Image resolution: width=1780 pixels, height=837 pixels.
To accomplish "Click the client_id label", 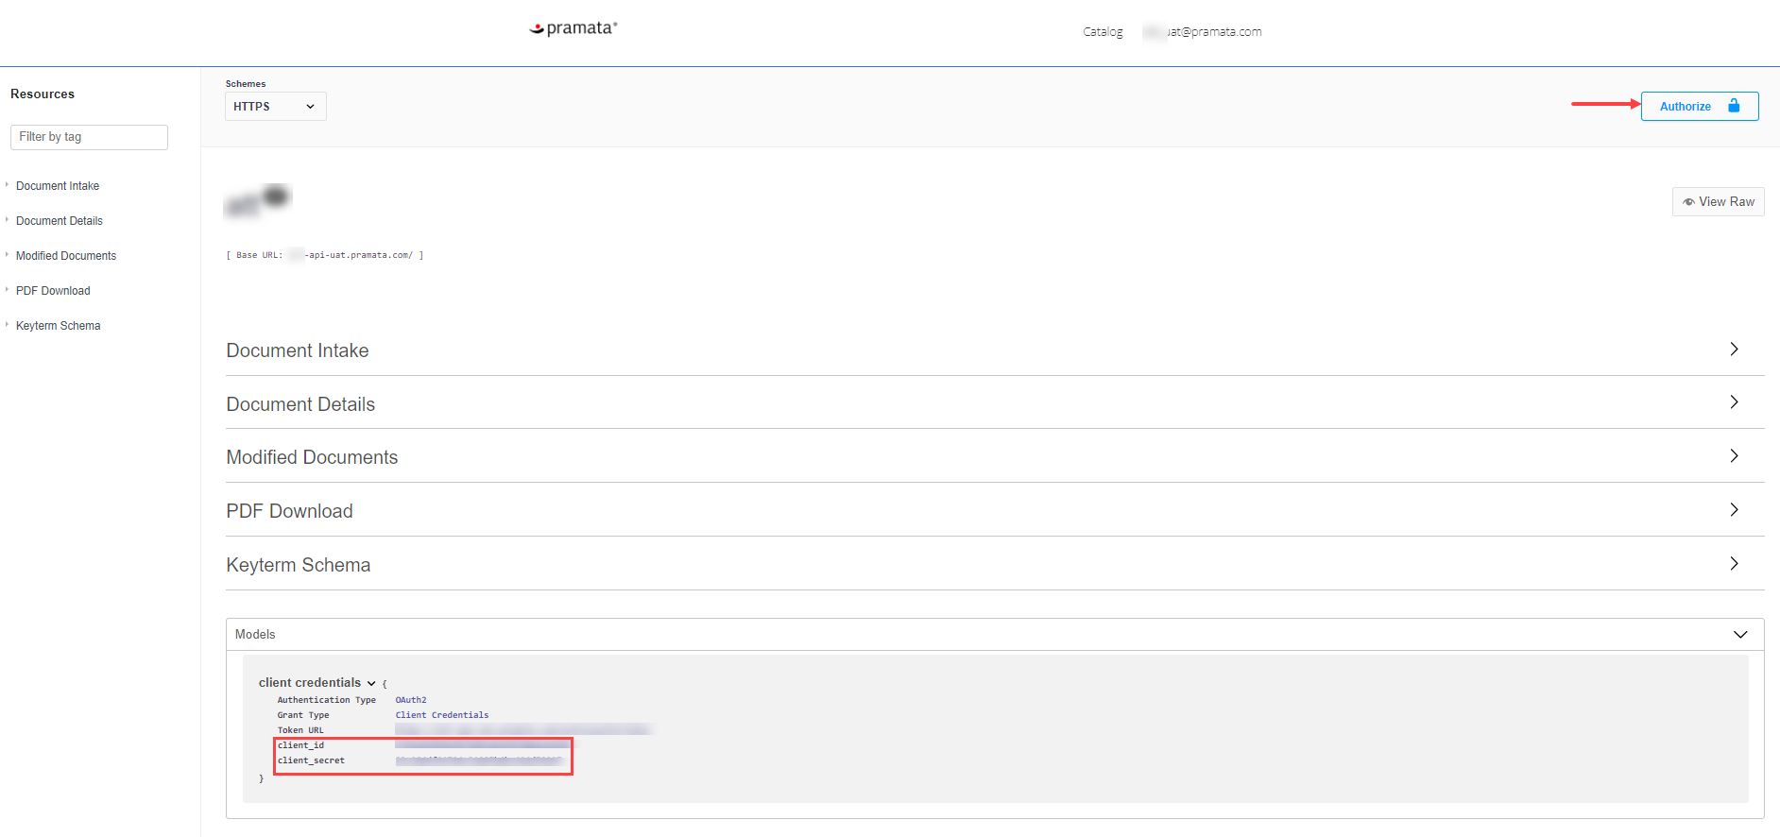I will pyautogui.click(x=300, y=745).
